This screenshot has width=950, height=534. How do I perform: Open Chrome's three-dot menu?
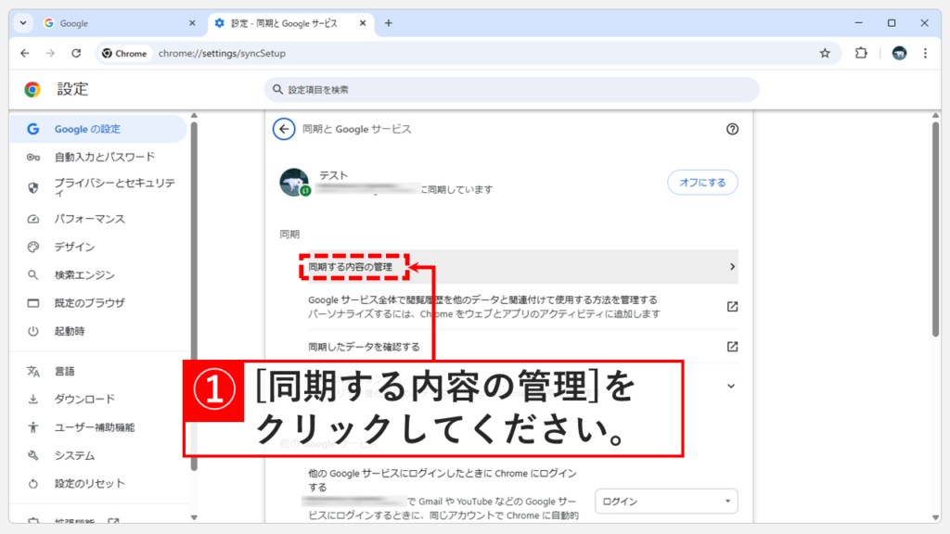tap(925, 53)
